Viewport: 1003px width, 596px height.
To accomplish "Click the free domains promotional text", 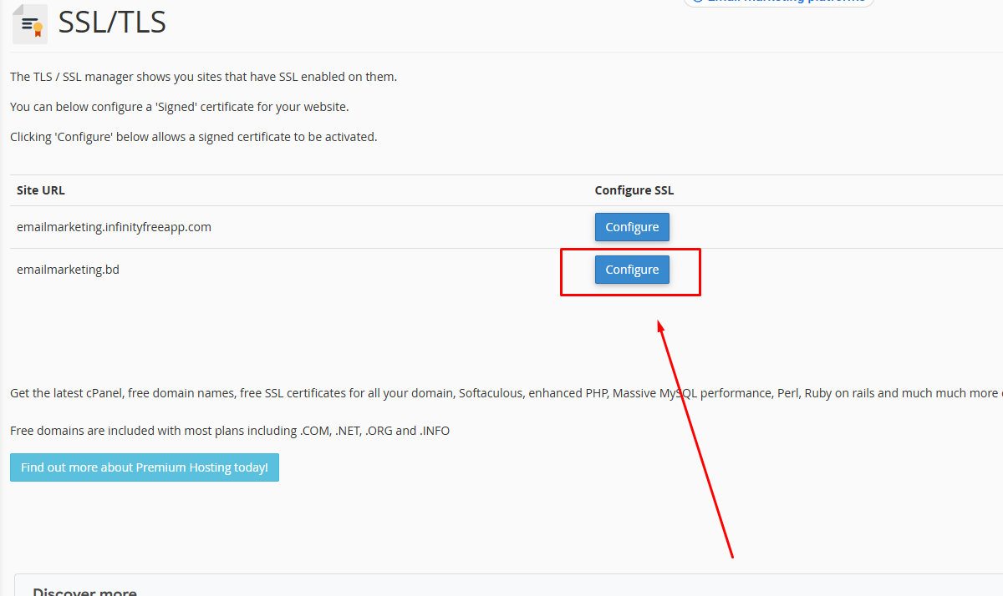I will coord(229,430).
